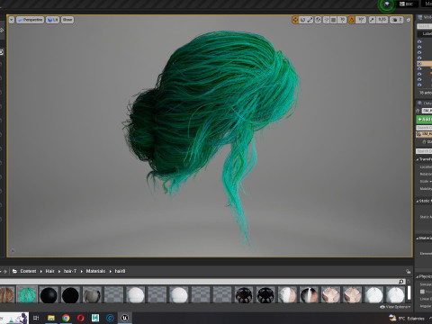This screenshot has height=324, width=432.
Task: Select the Translate gizmo tool
Action: point(295,20)
